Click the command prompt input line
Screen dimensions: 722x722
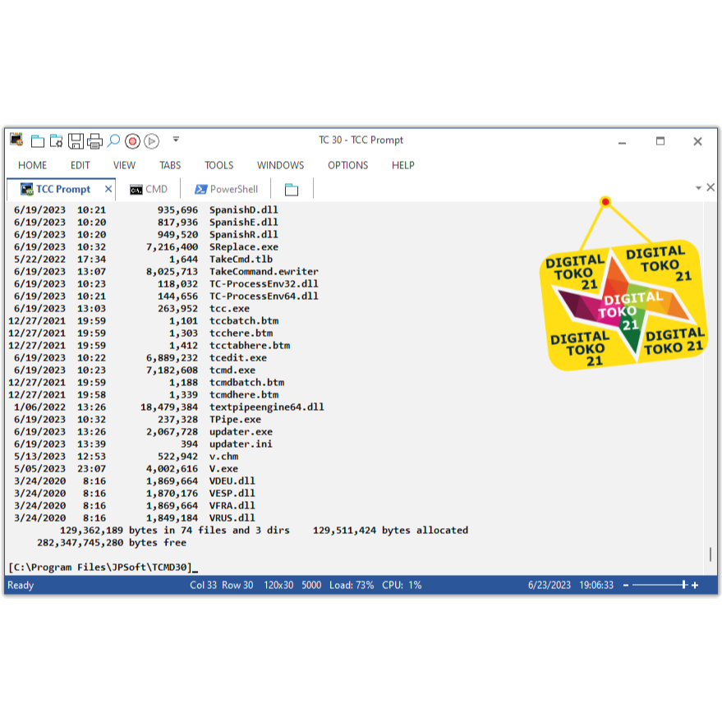pyautogui.click(x=103, y=568)
